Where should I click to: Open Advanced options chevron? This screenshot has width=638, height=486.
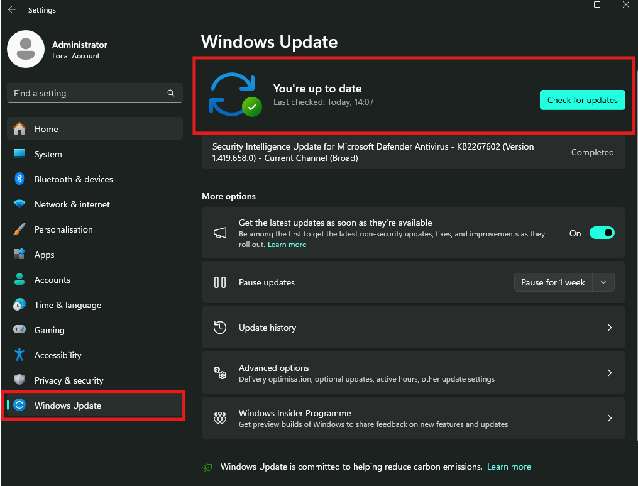(x=609, y=373)
